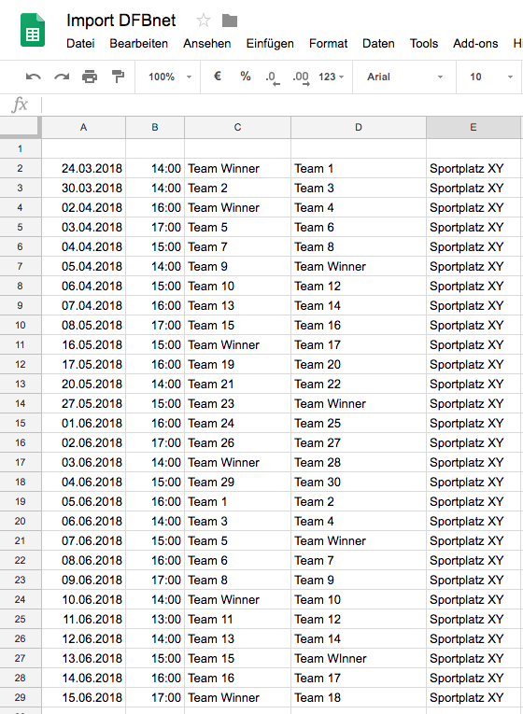Viewport: 523px width, 714px height.
Task: Open the 123 number format dropdown
Action: click(332, 77)
